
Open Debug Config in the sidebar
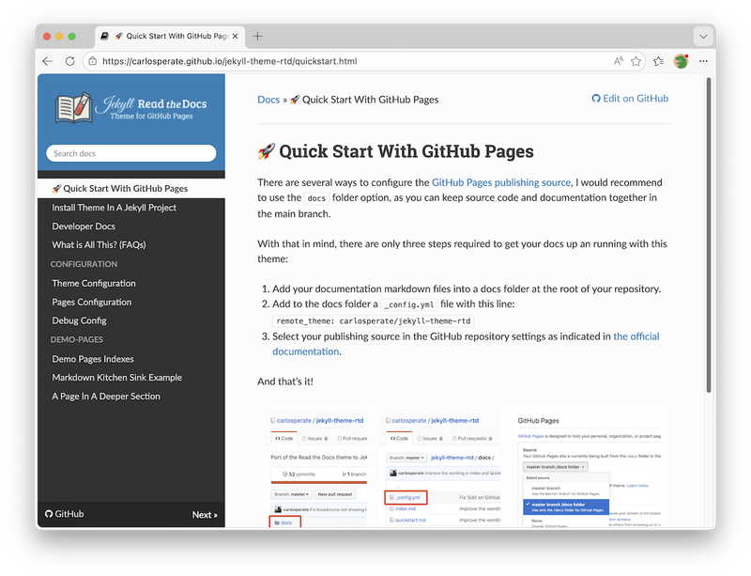tap(79, 320)
